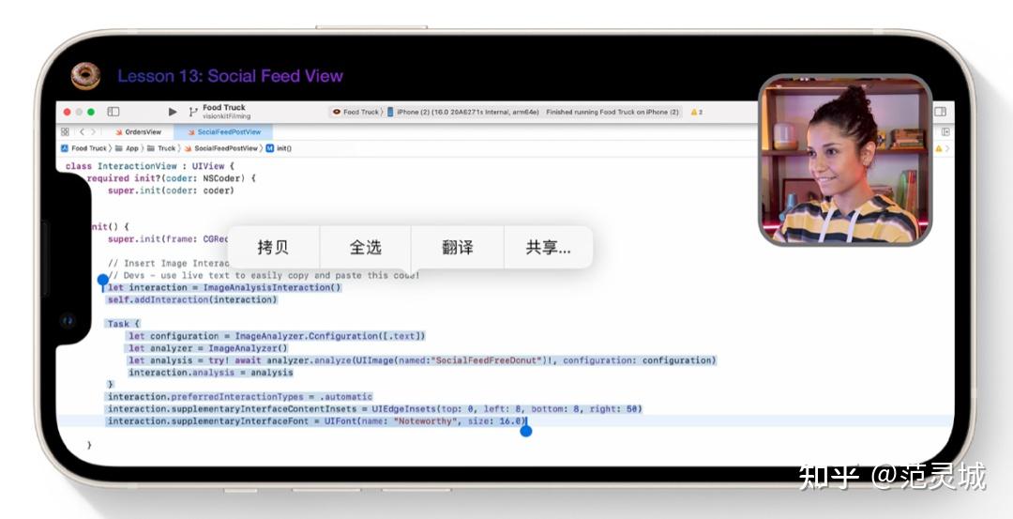Go forward with the right chevron
The image size is (1013, 519).
coord(93,131)
